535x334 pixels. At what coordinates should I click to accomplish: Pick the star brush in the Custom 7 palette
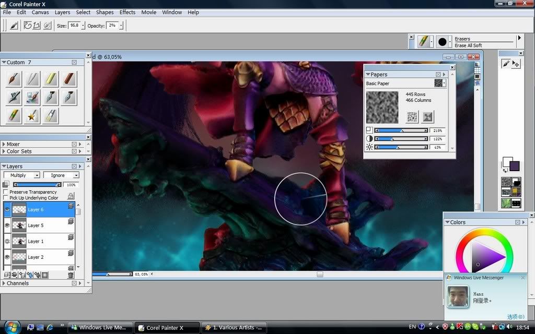pyautogui.click(x=32, y=116)
